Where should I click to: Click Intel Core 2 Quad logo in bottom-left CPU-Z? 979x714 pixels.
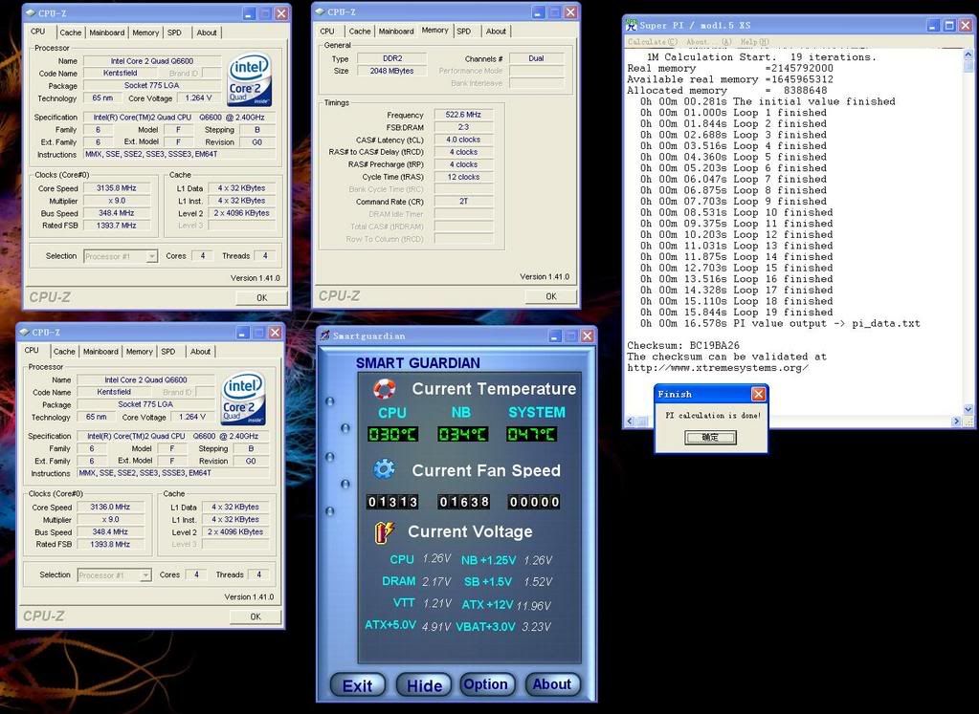[243, 399]
